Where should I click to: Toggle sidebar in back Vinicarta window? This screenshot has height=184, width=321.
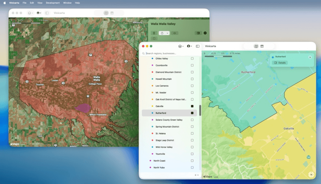click(47, 13)
